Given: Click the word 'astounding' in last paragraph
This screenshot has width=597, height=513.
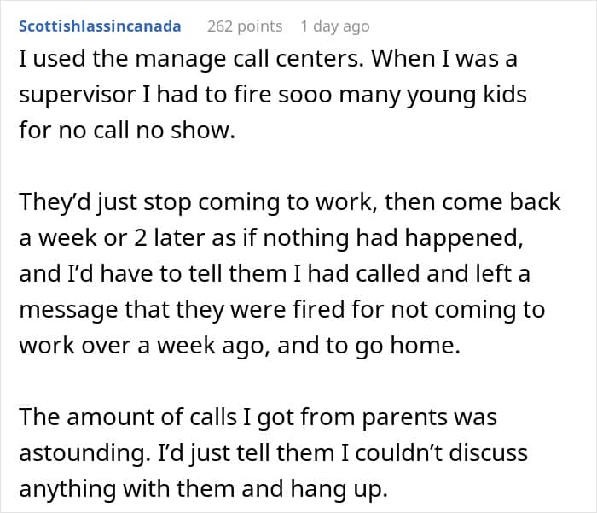Looking at the screenshot, I should click(x=82, y=454).
